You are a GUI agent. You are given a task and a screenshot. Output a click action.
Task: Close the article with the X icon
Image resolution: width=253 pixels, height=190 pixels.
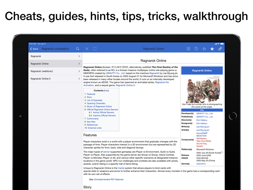click(x=87, y=49)
